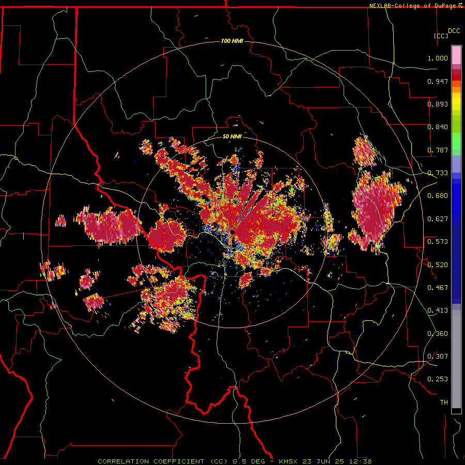Select the 0.360 legend value
Image resolution: width=465 pixels, height=465 pixels.
click(x=438, y=334)
